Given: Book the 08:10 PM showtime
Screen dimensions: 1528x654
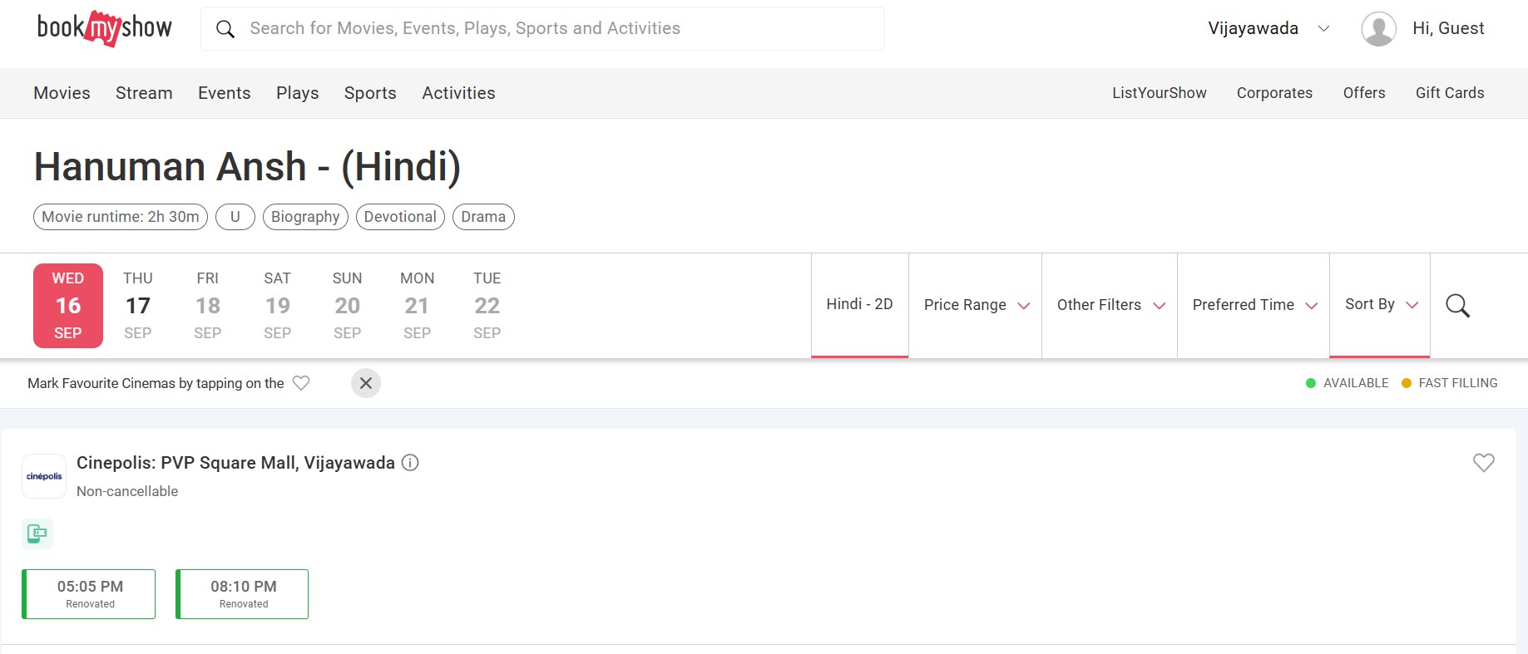Looking at the screenshot, I should pyautogui.click(x=242, y=594).
